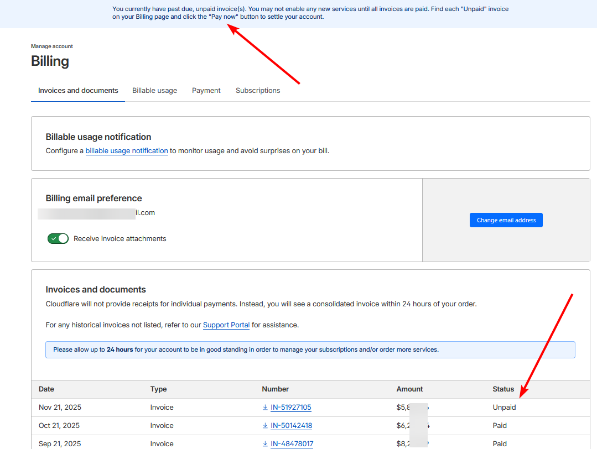Click the Billing email preference heading
The height and width of the screenshot is (449, 597).
pos(94,199)
